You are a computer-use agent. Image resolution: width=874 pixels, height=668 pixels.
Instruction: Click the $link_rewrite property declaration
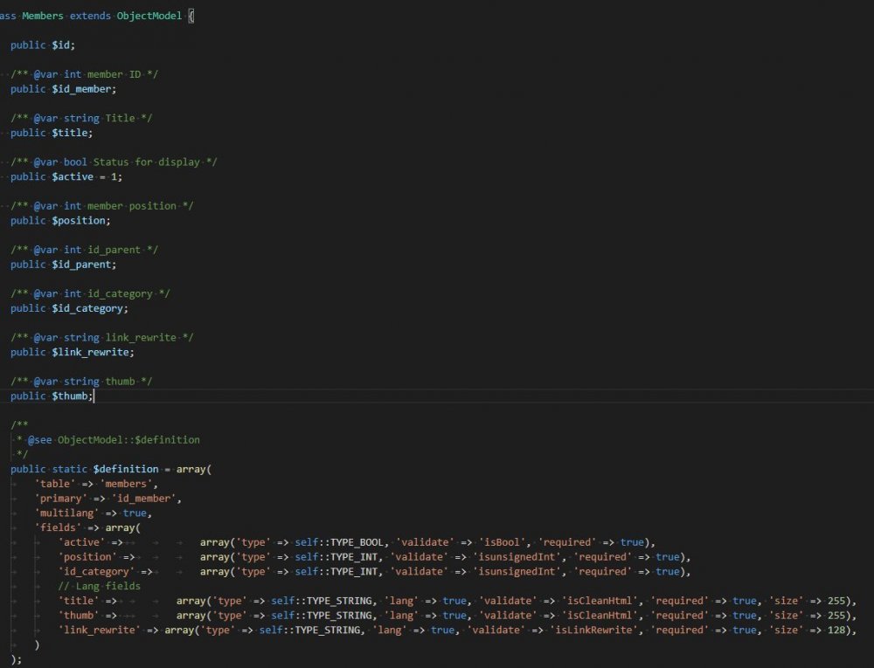(x=94, y=352)
